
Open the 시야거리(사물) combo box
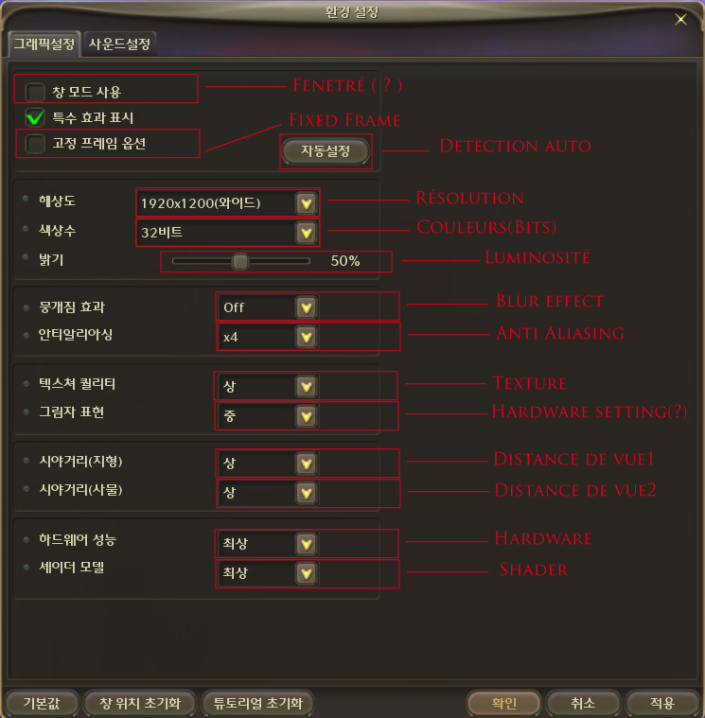click(x=268, y=493)
